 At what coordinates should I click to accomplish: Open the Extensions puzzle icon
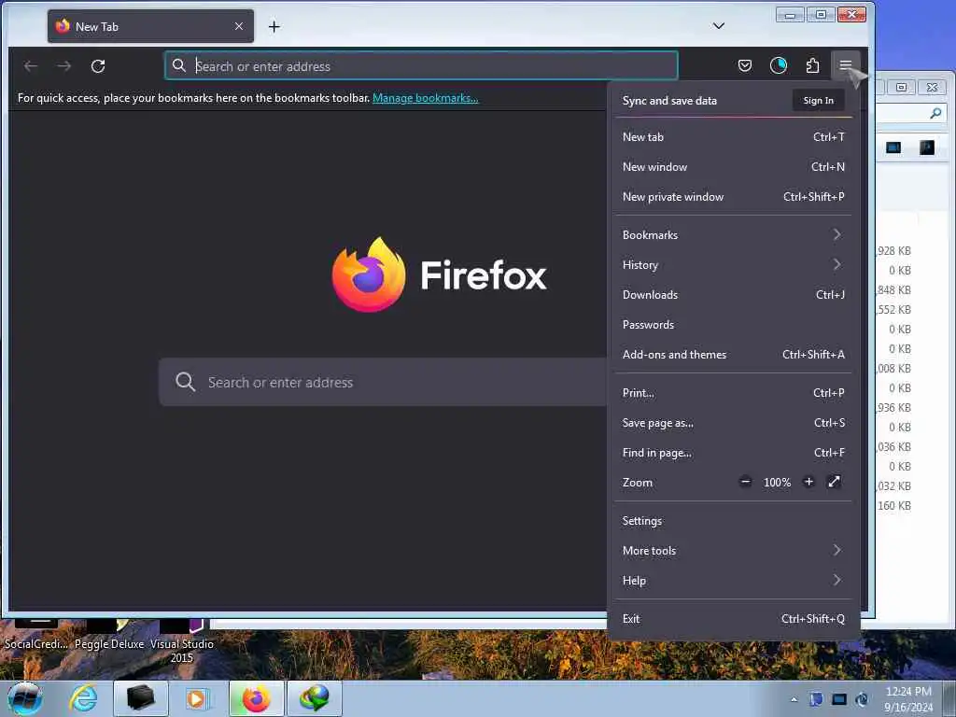pos(812,65)
